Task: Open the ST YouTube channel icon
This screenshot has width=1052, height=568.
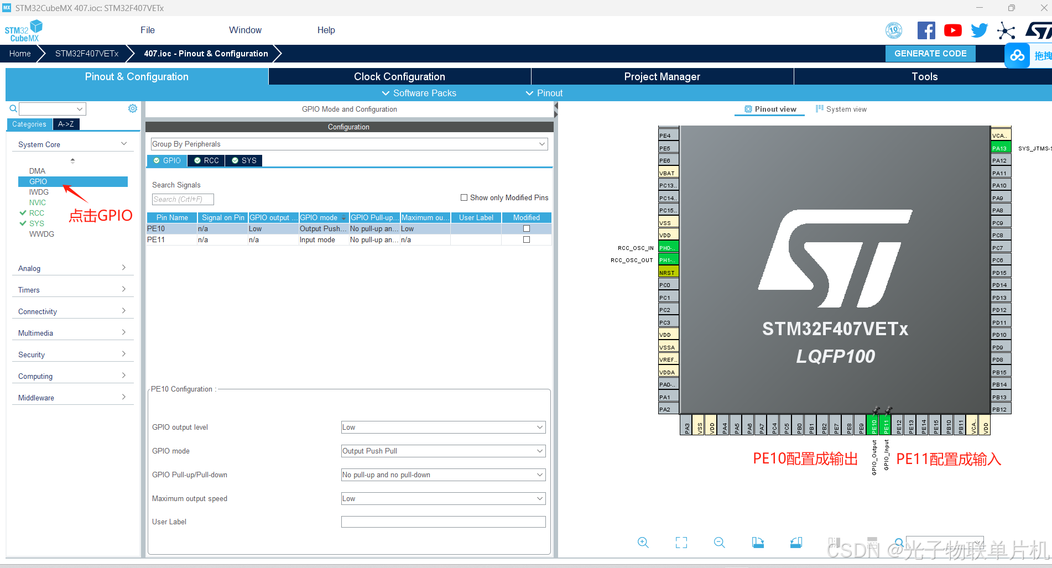Action: 952,30
